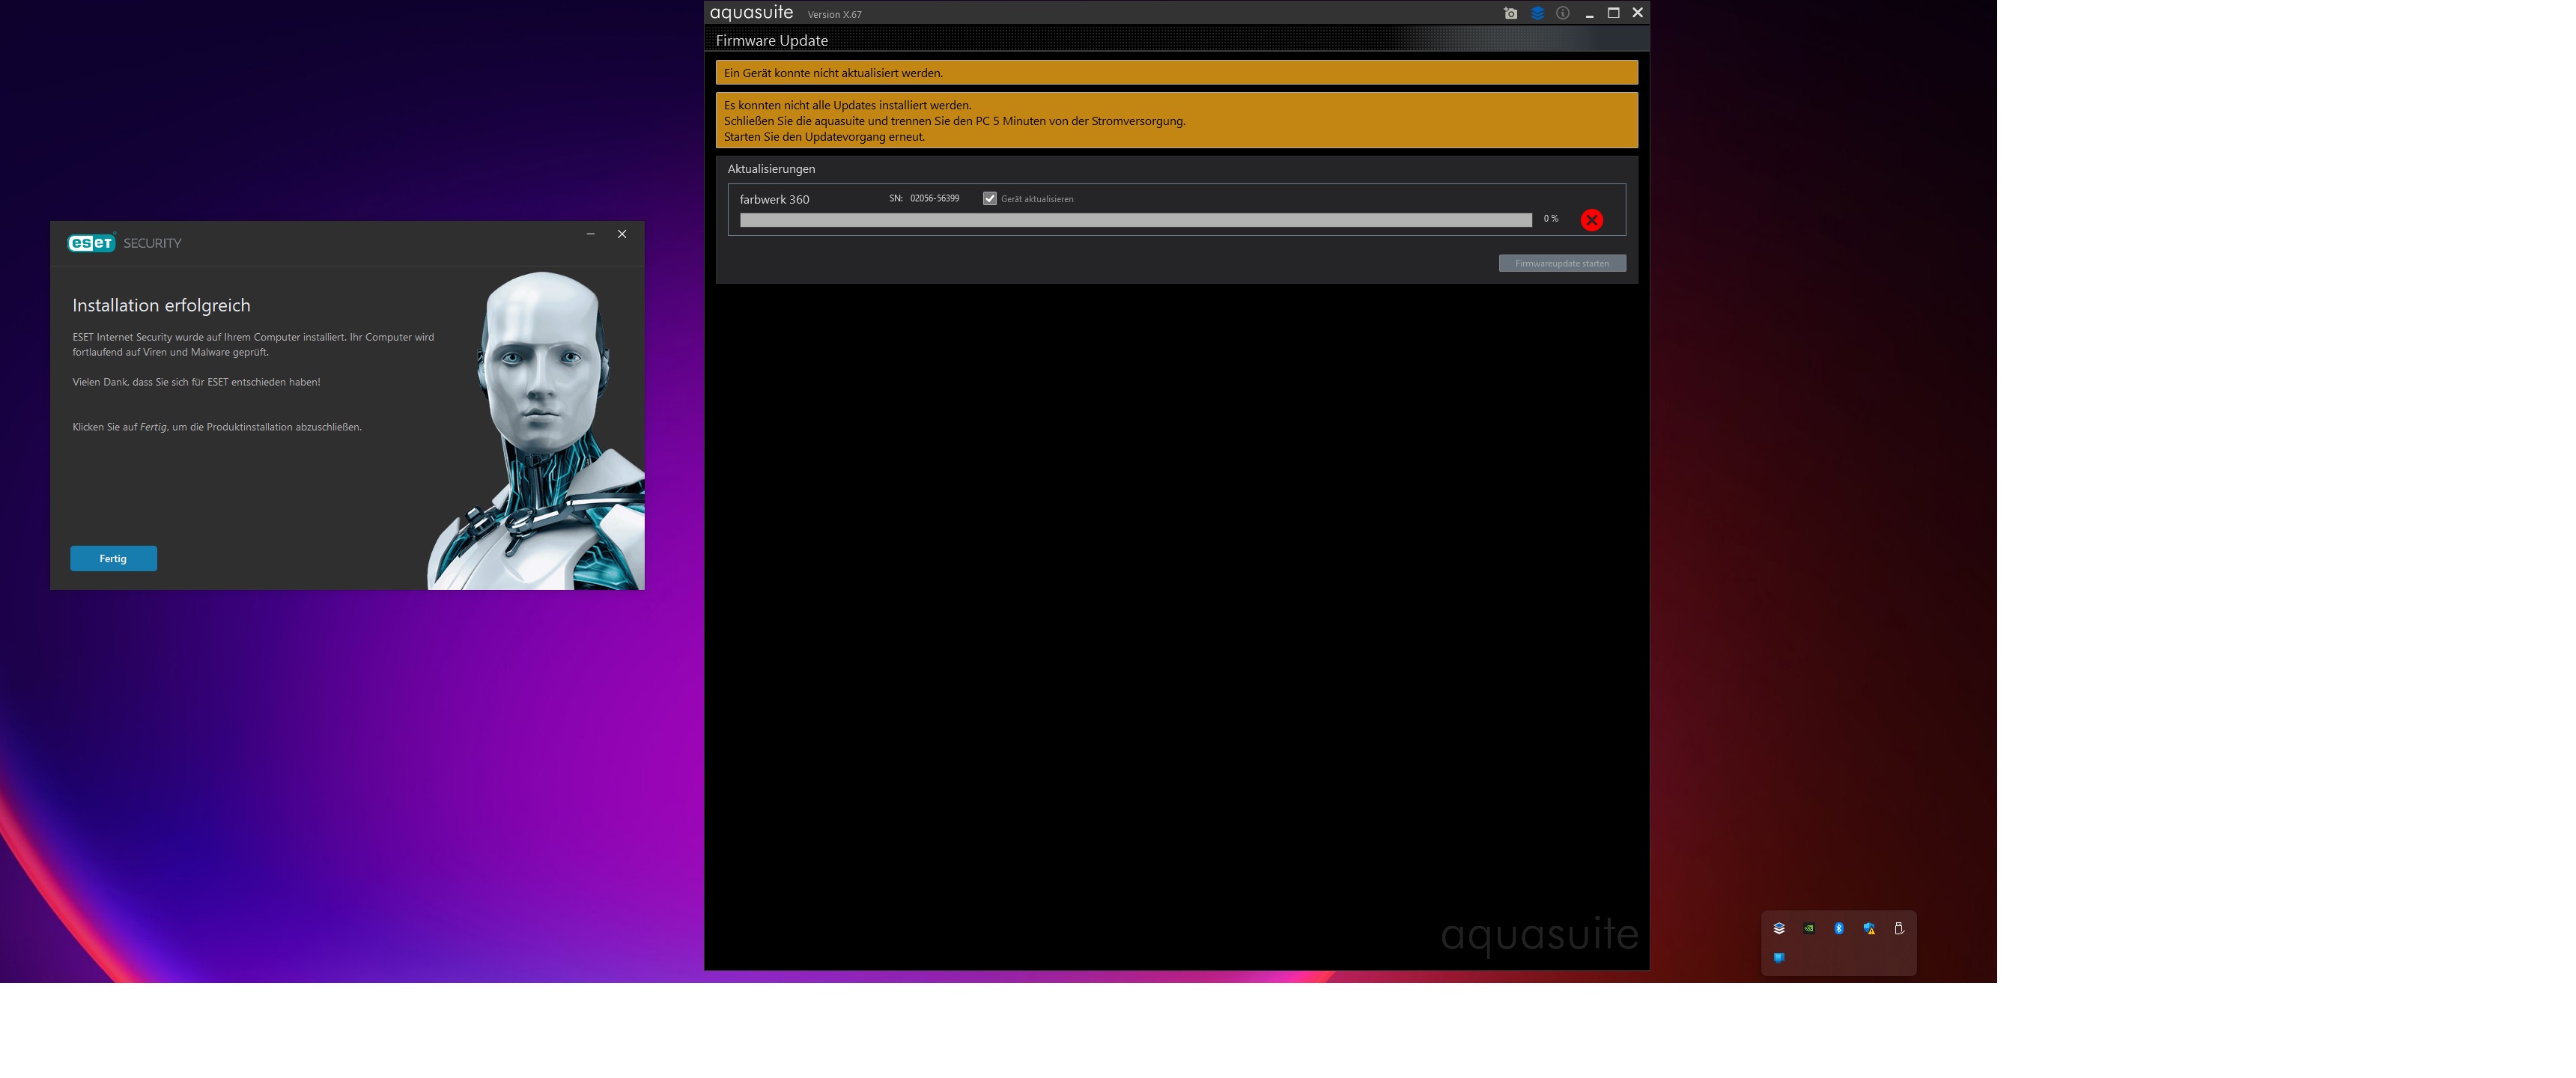
Task: Click the '0 %' progress value
Action: [x=1551, y=219]
